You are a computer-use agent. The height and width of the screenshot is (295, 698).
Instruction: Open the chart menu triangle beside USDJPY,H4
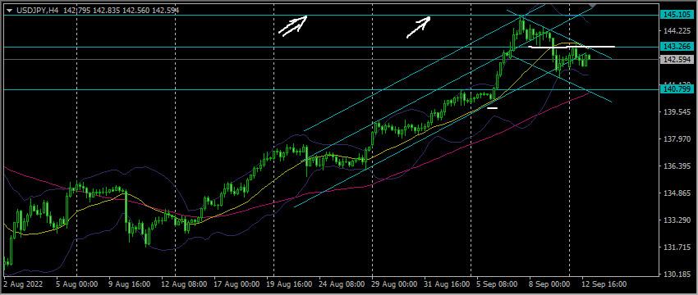[10, 10]
